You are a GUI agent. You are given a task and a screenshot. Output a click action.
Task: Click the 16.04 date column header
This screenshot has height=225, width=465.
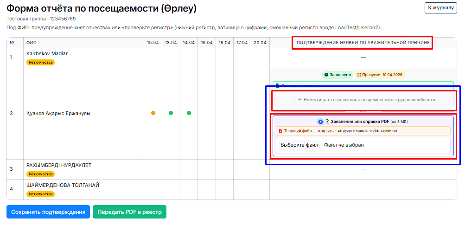tap(224, 43)
